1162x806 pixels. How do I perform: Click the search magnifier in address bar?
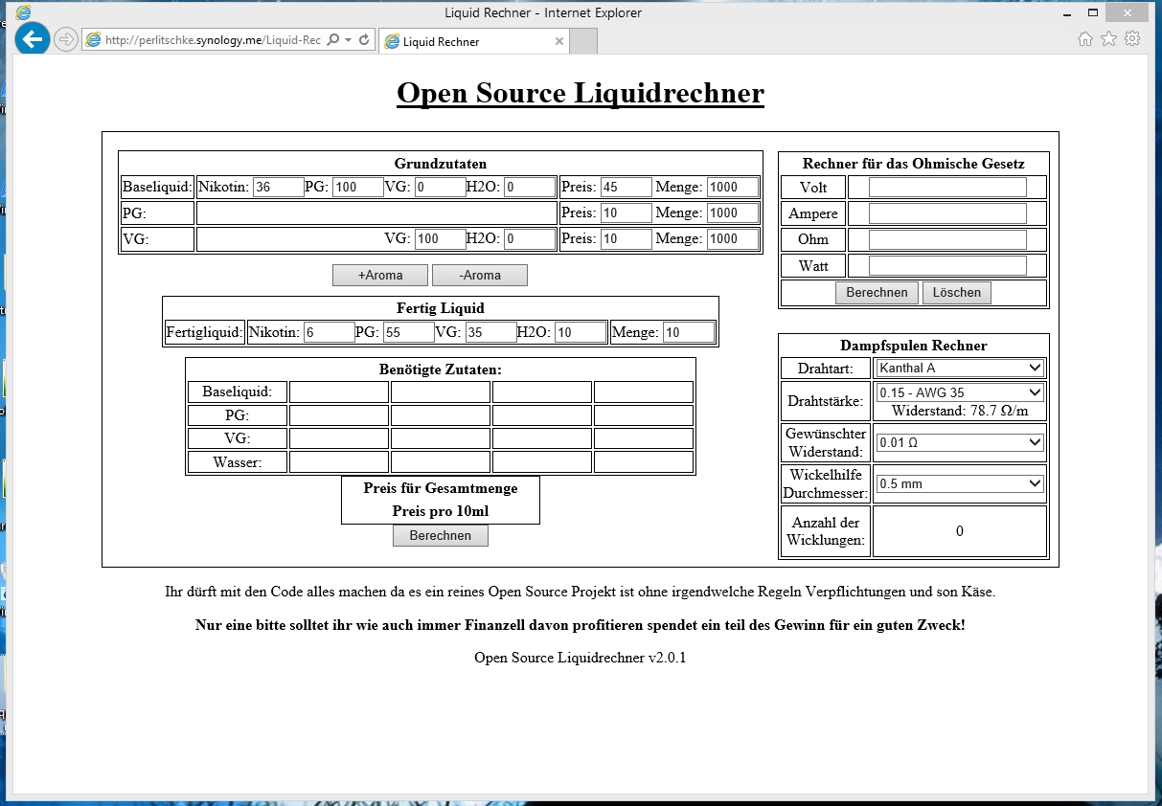pyautogui.click(x=332, y=40)
